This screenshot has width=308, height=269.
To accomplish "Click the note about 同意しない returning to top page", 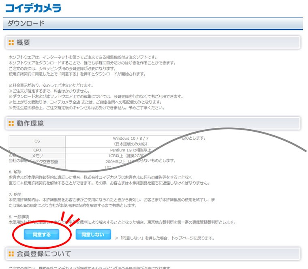I will click(x=164, y=238).
